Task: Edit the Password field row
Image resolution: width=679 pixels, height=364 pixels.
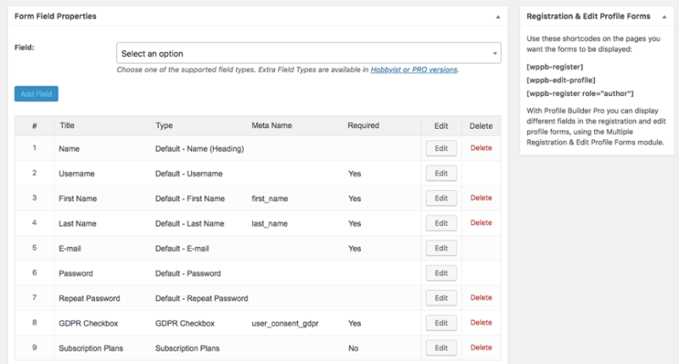Action: (x=441, y=273)
